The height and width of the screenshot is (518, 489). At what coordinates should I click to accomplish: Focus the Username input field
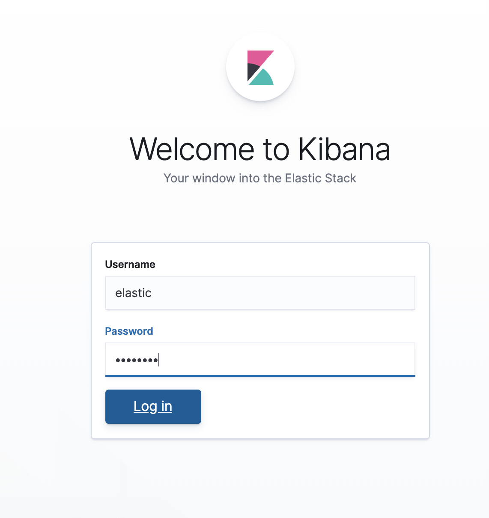tap(260, 293)
